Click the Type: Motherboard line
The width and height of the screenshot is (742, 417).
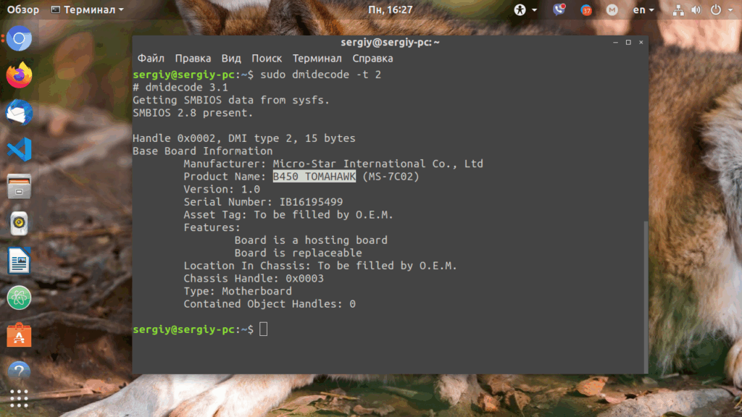[x=238, y=291]
